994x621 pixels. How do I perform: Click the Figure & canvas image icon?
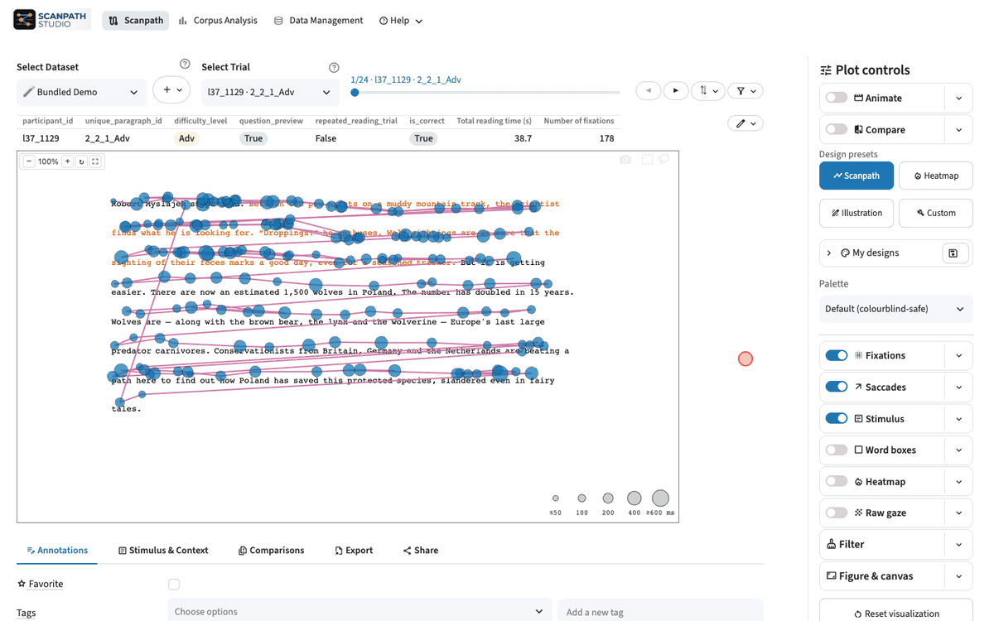click(x=831, y=575)
